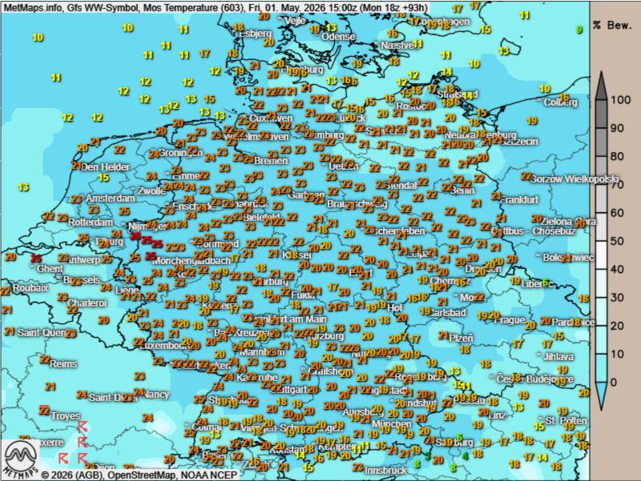Select the green 9 temperature marker

click(x=579, y=30)
